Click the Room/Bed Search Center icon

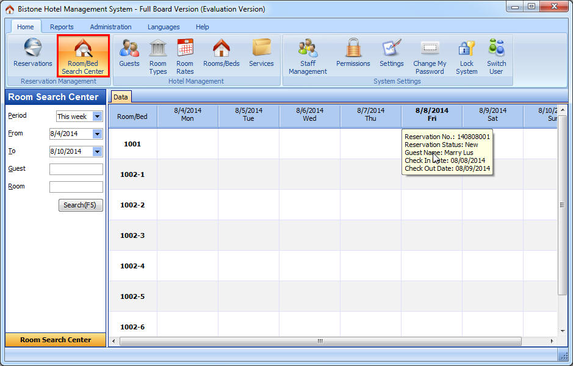coord(83,56)
